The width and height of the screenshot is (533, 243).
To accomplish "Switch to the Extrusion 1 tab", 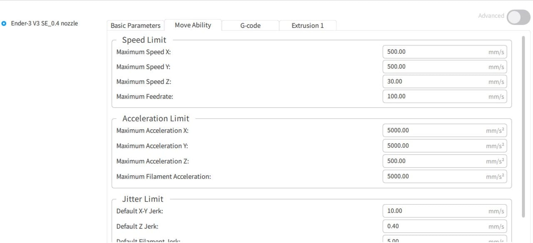I will (307, 25).
